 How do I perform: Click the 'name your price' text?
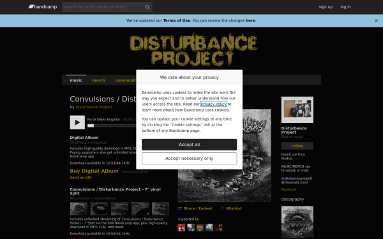pos(135,171)
